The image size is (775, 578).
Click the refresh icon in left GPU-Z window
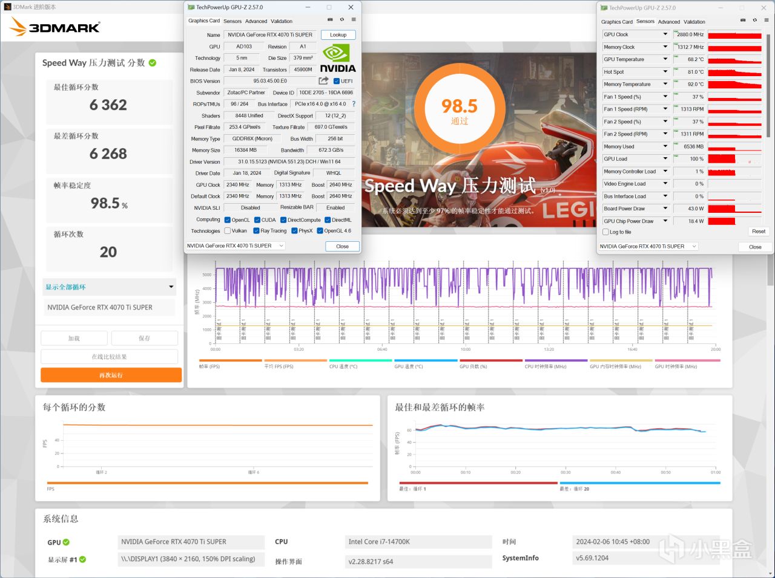[341, 20]
